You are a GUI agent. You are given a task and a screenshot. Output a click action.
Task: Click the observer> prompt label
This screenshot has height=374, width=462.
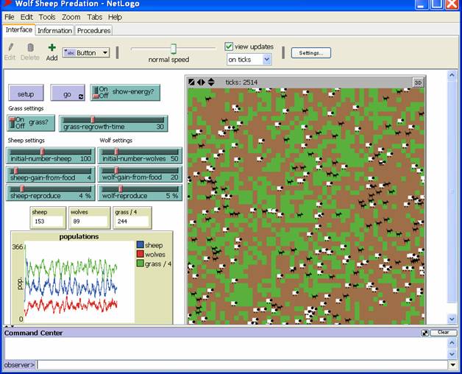tap(19, 365)
